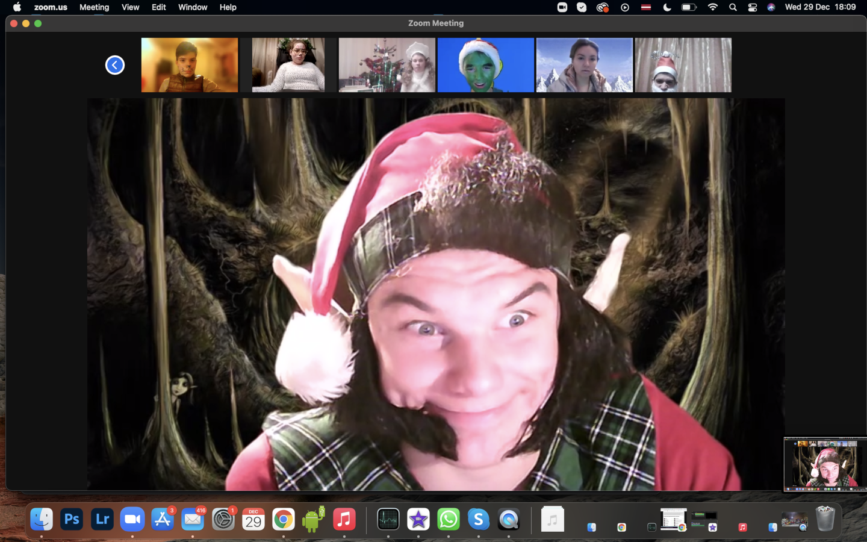867x542 pixels.
Task: Open WhatsApp from the Dock
Action: point(449,519)
